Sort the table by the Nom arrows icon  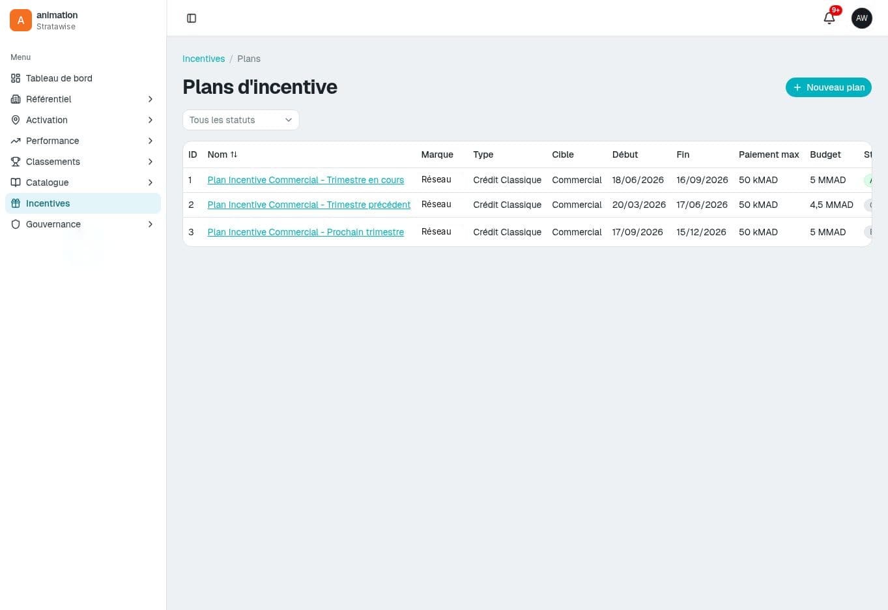tap(234, 154)
